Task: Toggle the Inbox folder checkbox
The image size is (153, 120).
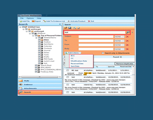Action: tap(39, 40)
